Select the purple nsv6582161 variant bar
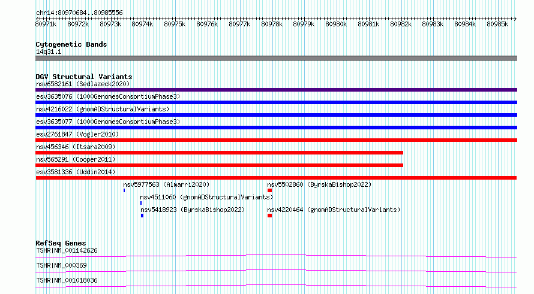The width and height of the screenshot is (534, 294). click(x=276, y=90)
